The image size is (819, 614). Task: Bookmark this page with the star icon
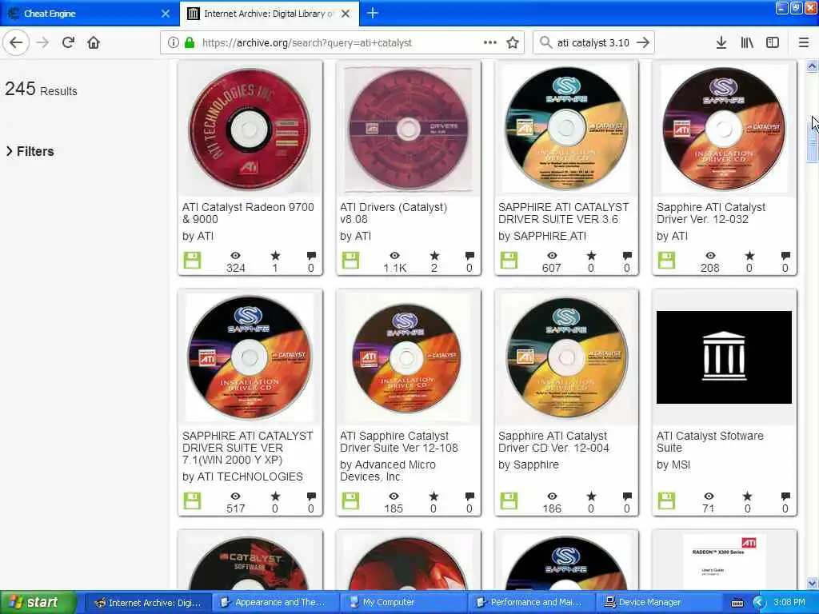click(x=513, y=43)
